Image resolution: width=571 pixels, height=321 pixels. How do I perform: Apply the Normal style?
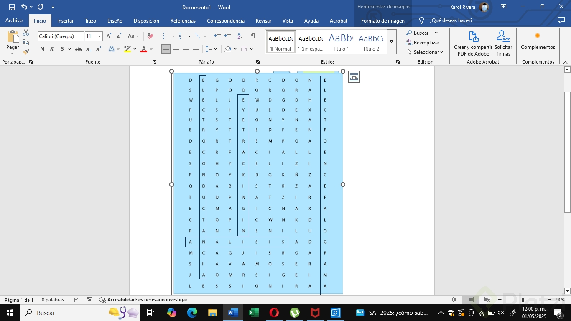281,42
